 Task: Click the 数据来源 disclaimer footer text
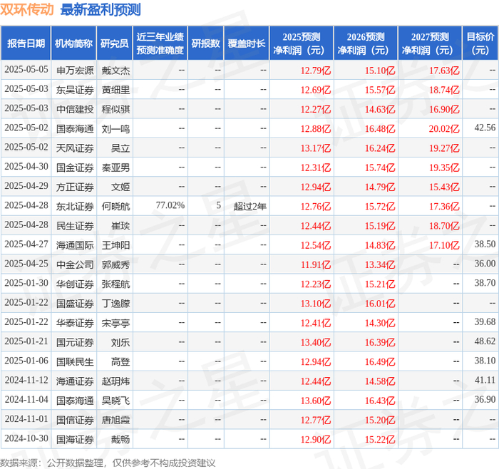[108, 463]
